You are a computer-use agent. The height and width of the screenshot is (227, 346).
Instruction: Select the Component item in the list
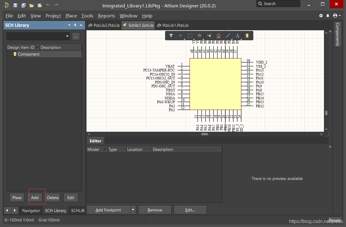pos(29,54)
